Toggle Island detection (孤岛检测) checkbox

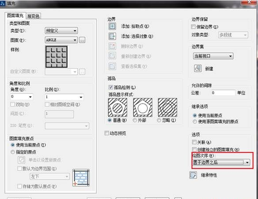click(x=111, y=87)
